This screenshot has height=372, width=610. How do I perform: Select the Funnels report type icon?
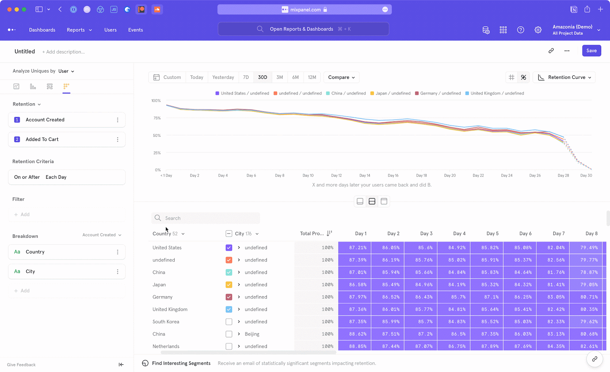[x=33, y=87]
